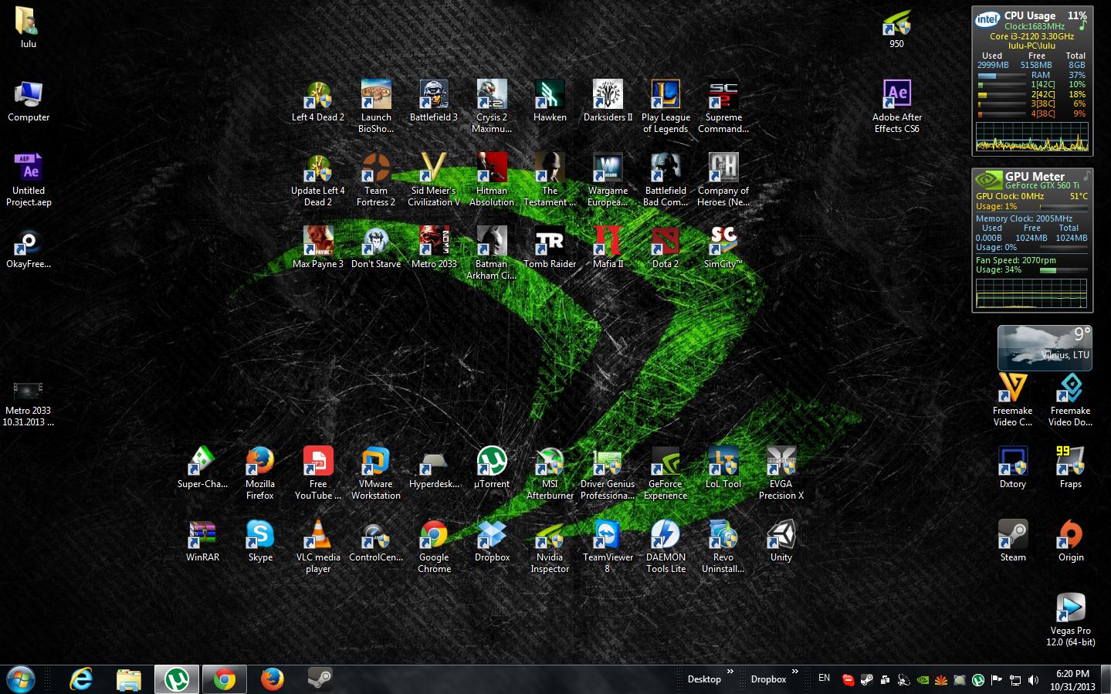Select the Tomb Raider shortcut
1111x694 pixels.
coord(550,248)
